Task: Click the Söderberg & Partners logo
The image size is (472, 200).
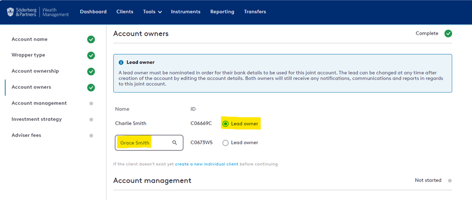Action: pos(38,12)
